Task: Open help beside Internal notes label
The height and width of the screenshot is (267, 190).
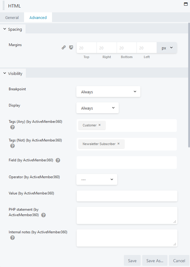Action: tap(12, 238)
